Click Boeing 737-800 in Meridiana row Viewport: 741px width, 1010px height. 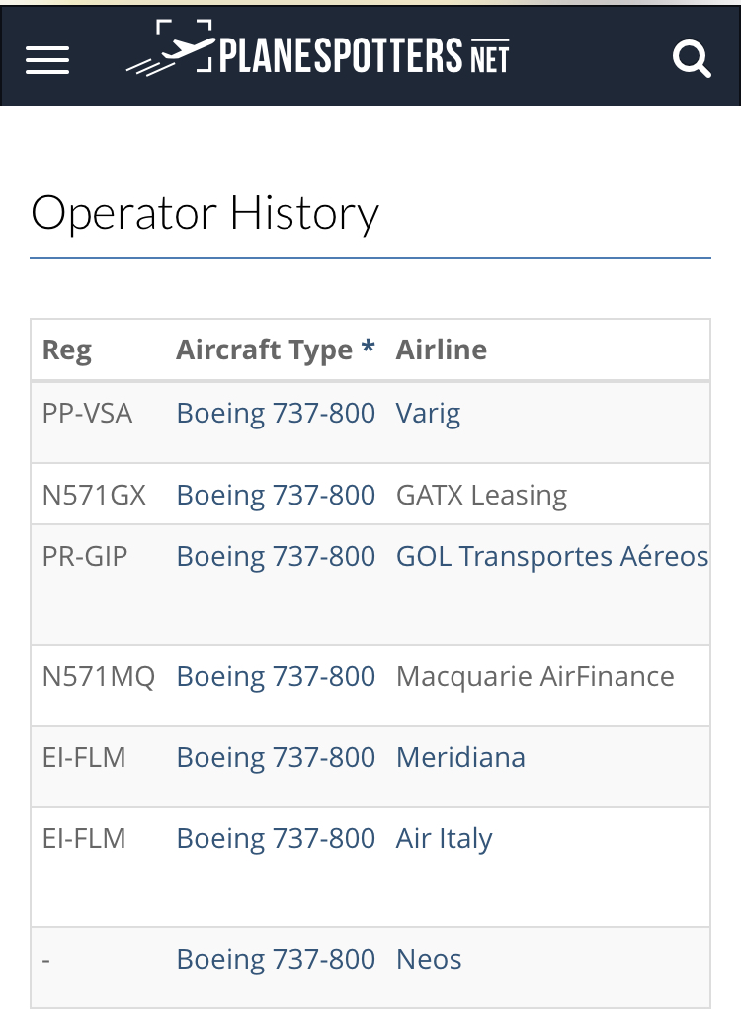click(276, 758)
